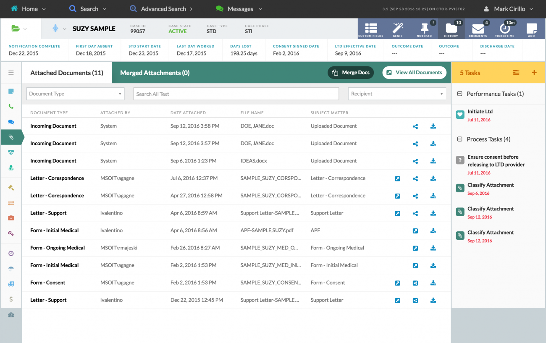Open the Initiate Ltd task
This screenshot has height=343, width=546.
click(x=480, y=112)
